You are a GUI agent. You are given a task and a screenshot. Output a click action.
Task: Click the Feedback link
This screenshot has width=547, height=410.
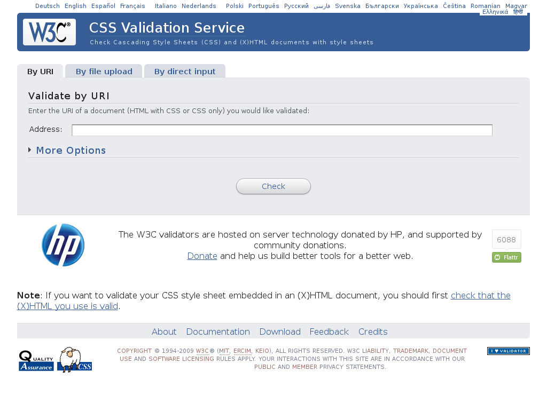click(x=329, y=332)
